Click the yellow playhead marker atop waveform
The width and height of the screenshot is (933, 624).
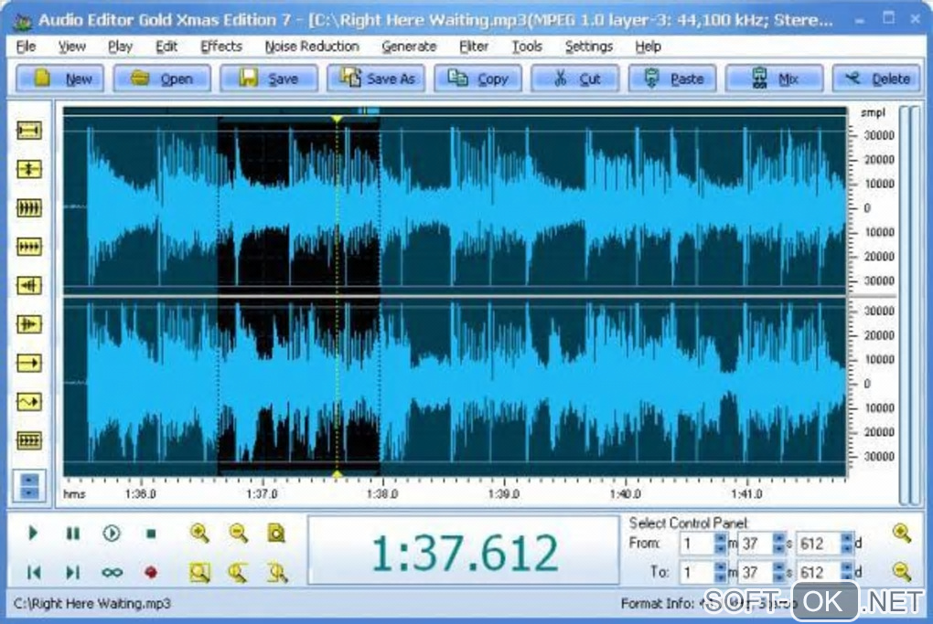pyautogui.click(x=337, y=120)
